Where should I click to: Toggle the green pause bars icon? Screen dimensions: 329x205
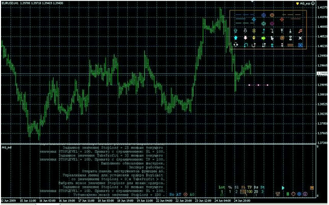(288, 194)
